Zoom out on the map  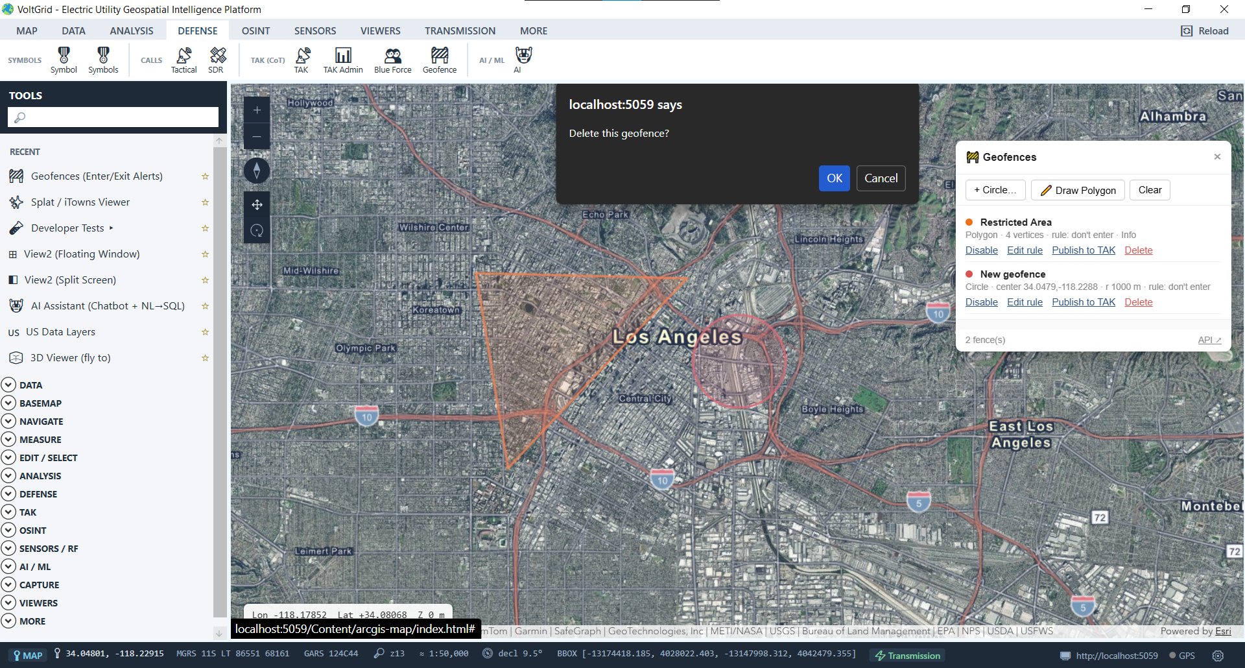pyautogui.click(x=257, y=137)
